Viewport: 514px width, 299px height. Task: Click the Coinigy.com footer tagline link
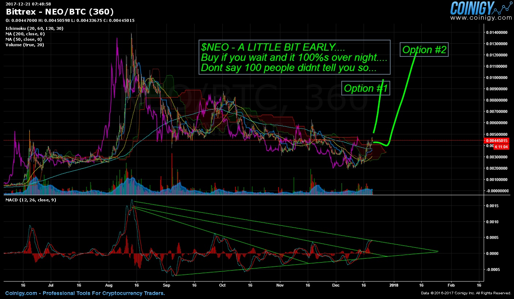[x=85, y=293]
